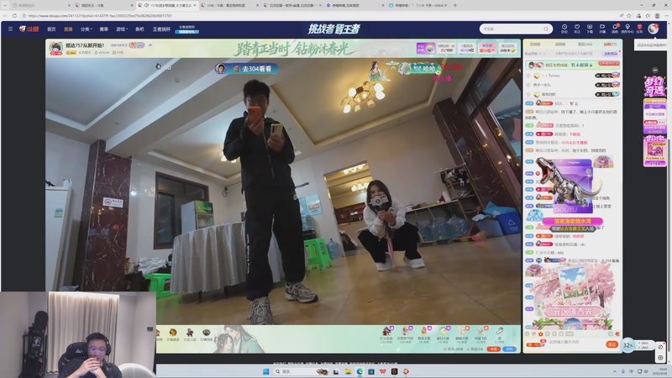Click the orange 充值 recharge button
Viewport: 672px width, 378px height.
494,349
